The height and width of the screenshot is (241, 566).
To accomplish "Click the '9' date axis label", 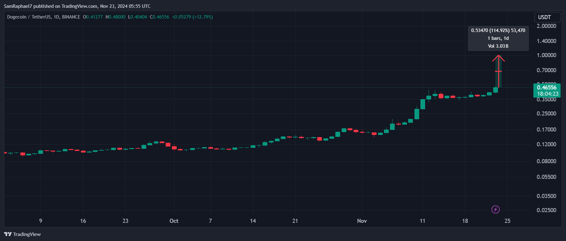I will click(40, 221).
